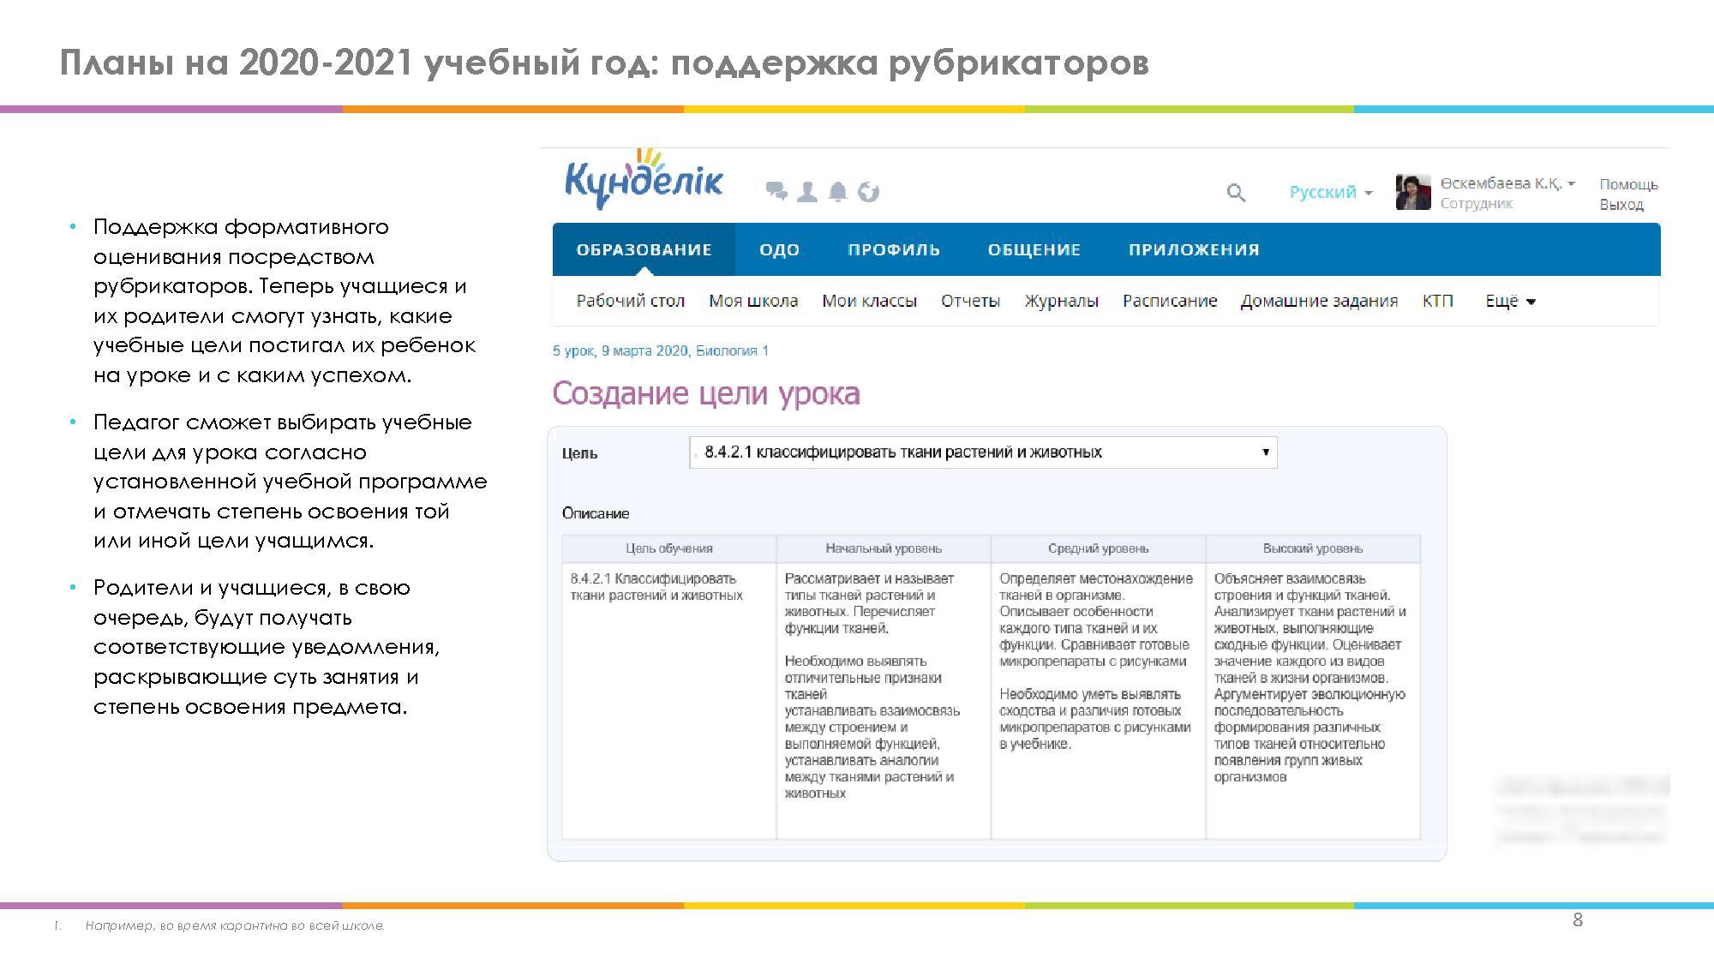Screen dimensions: 1714x964
Task: Click the Күнделік logo
Action: (x=644, y=181)
